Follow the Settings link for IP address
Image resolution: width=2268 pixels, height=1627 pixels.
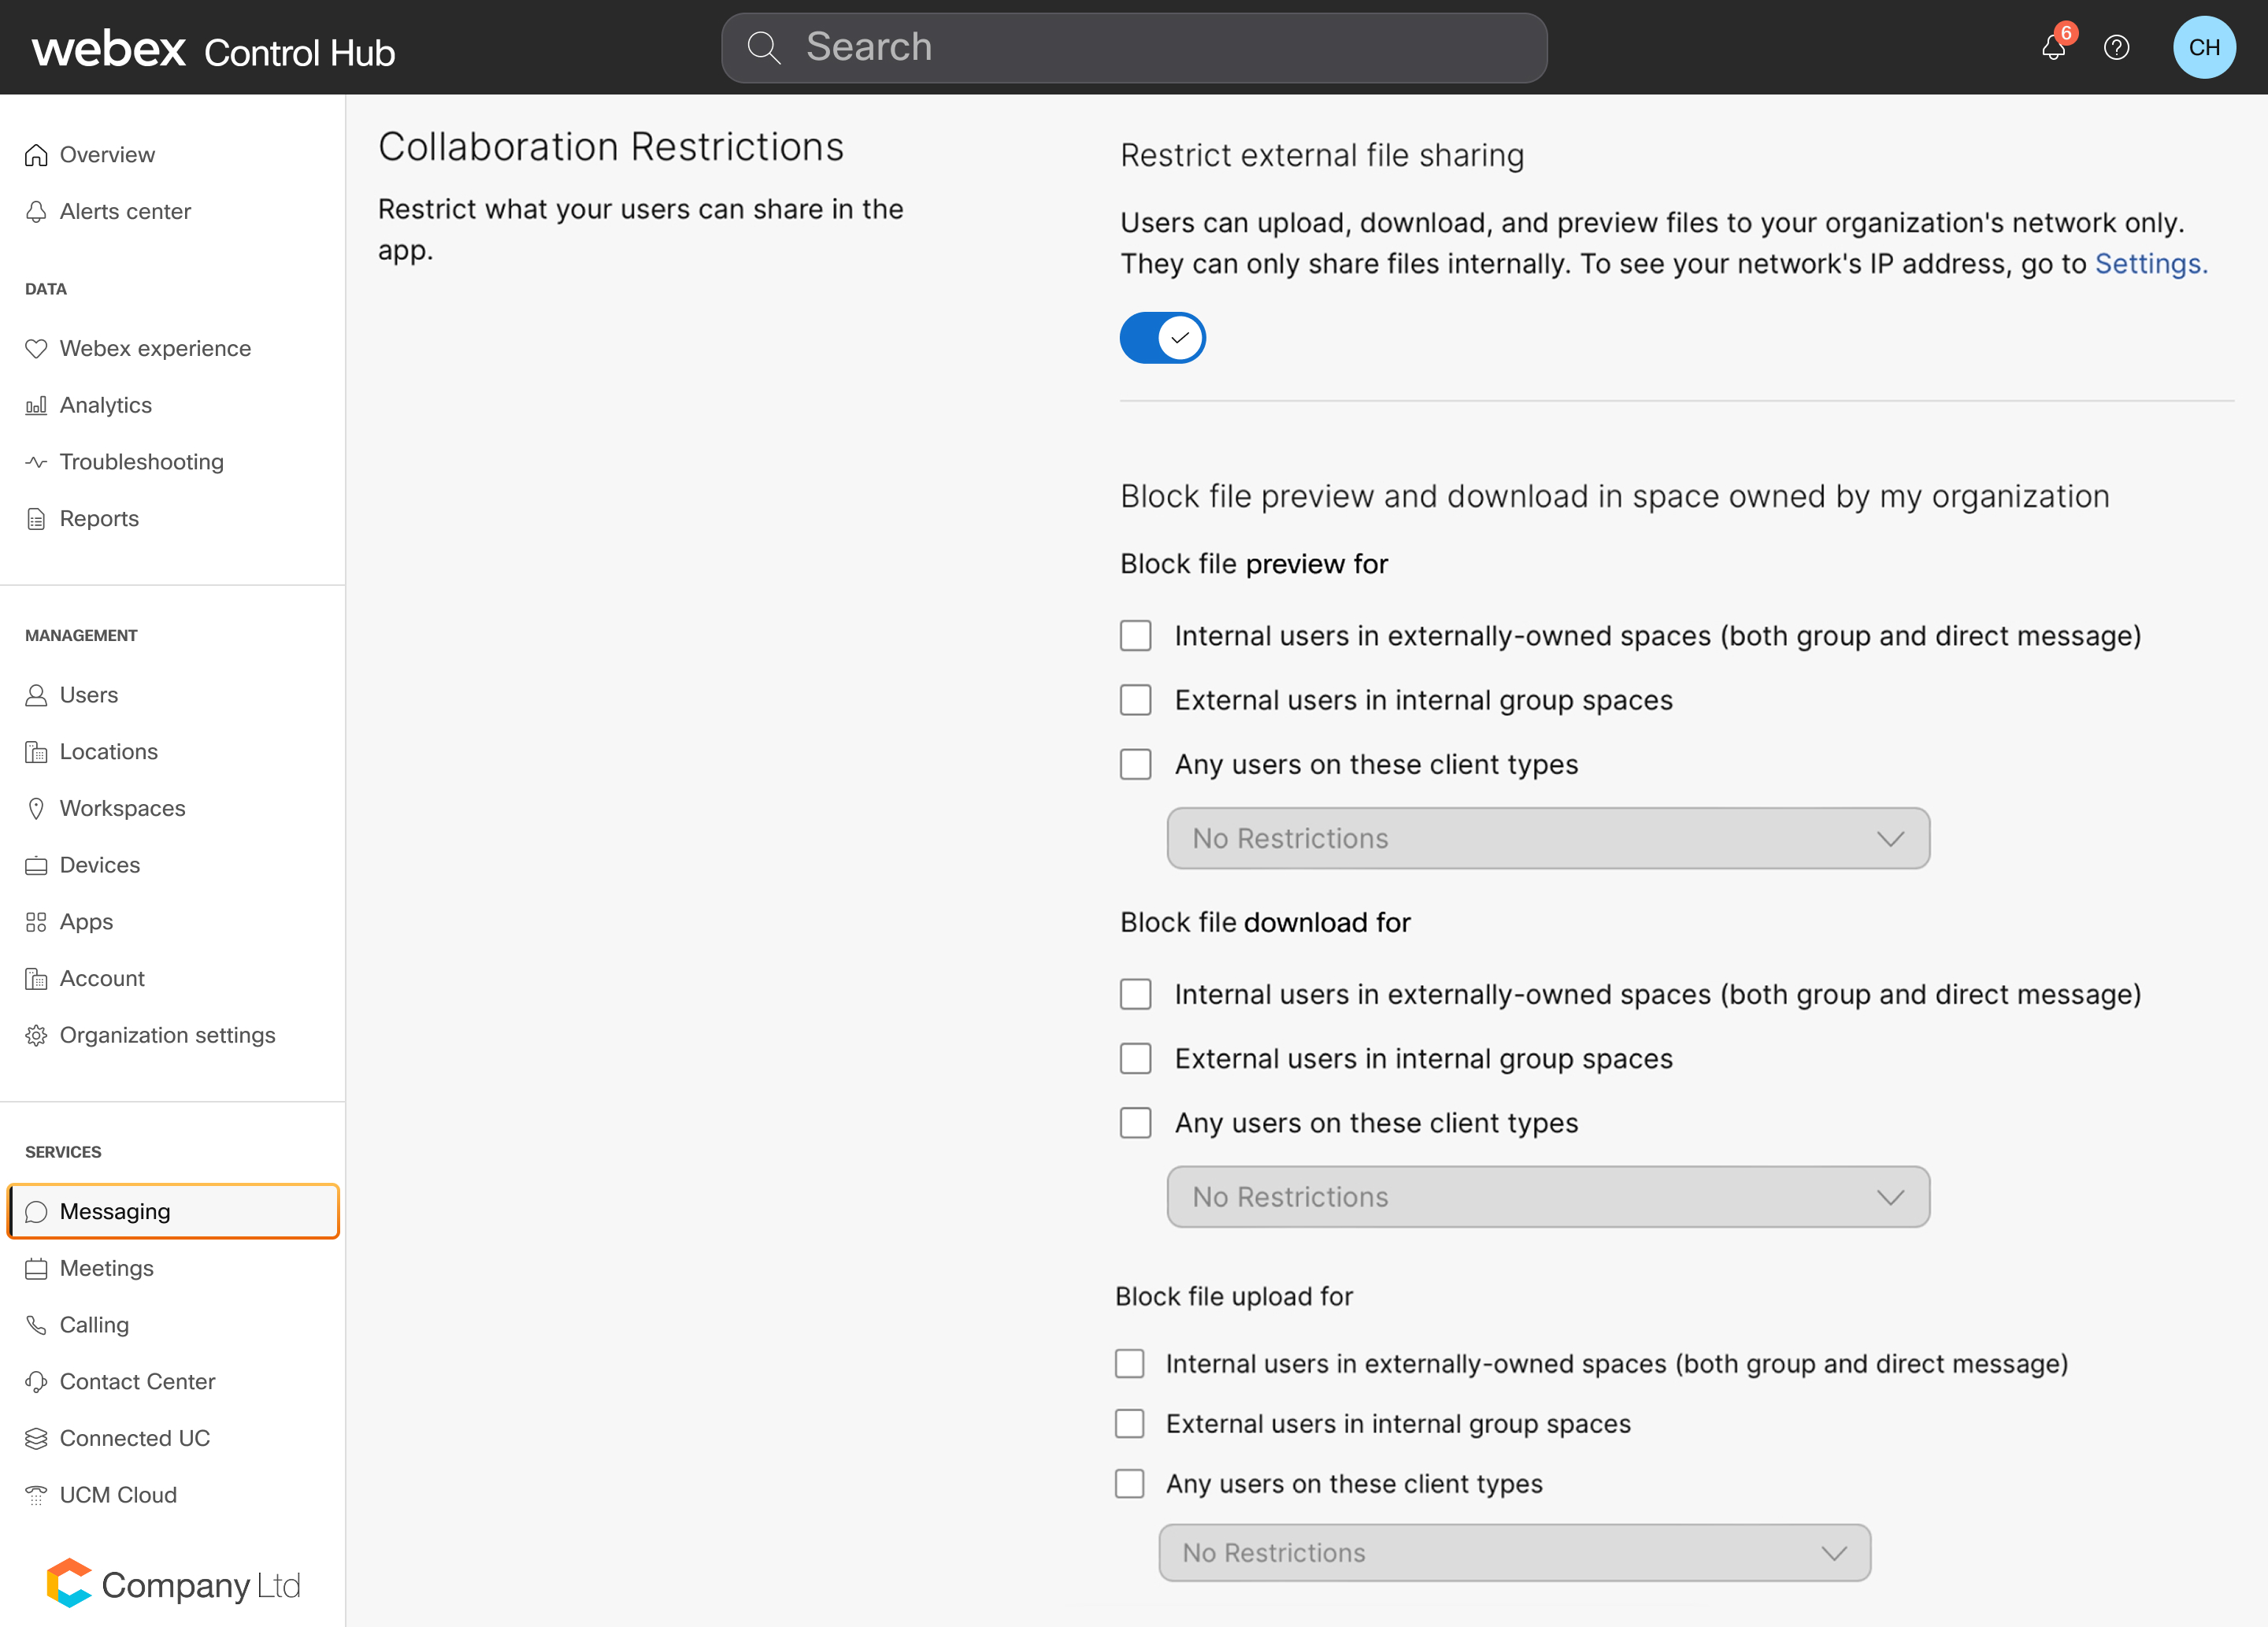point(2151,264)
